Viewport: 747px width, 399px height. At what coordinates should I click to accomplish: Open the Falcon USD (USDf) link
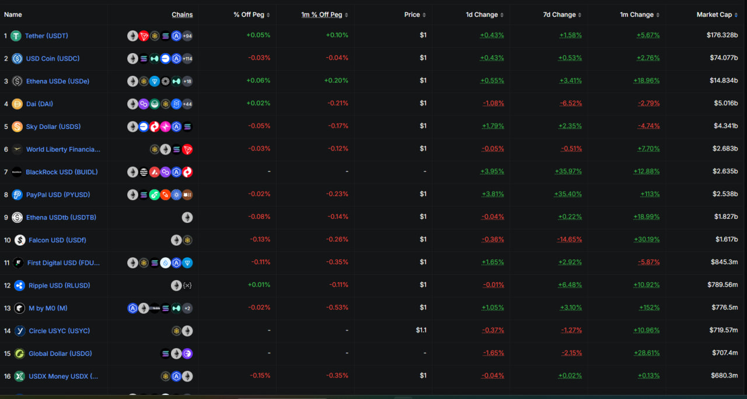(x=57, y=240)
